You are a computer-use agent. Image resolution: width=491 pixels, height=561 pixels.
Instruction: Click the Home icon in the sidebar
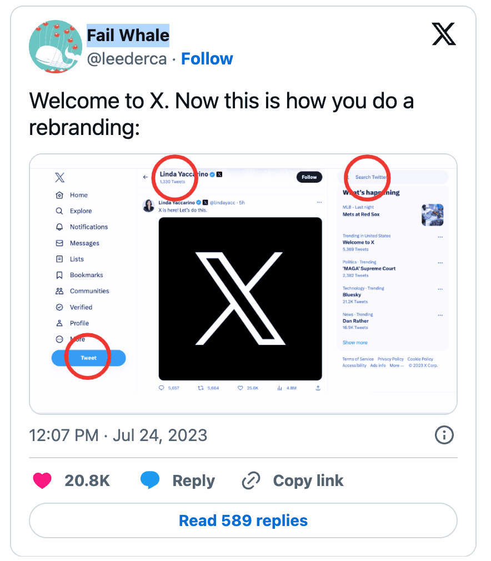click(58, 196)
